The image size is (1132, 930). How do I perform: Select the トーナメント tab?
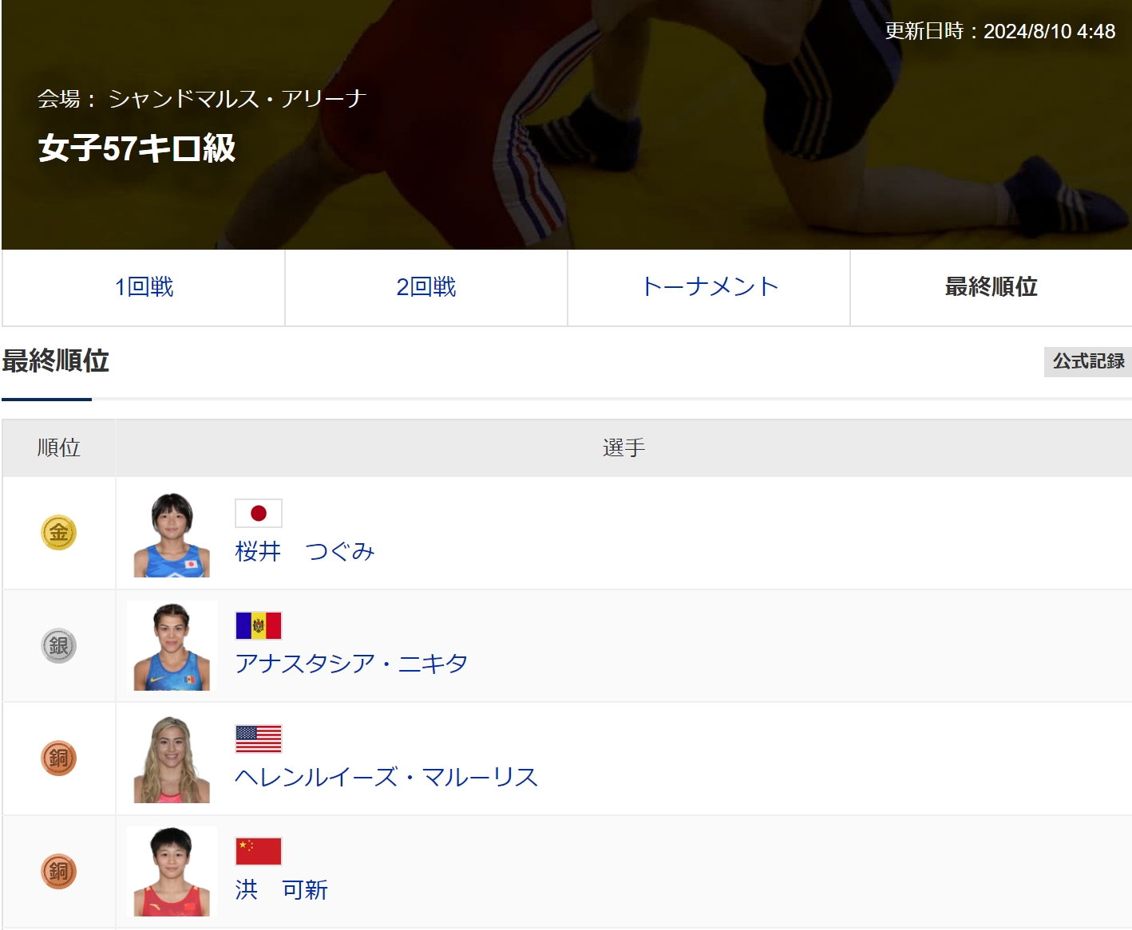click(709, 287)
